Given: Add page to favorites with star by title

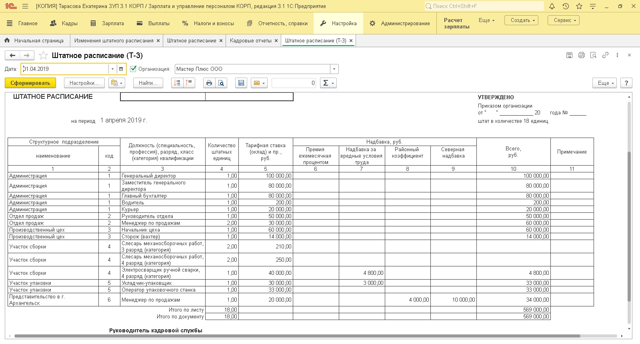Looking at the screenshot, I should pyautogui.click(x=43, y=56).
